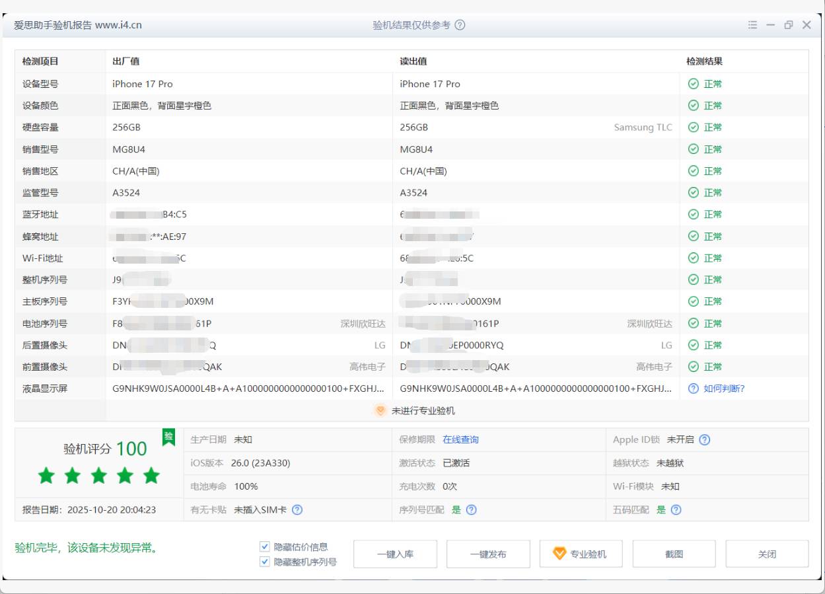Click the five-star rating display
Viewport: 825px width, 594px height.
tap(99, 475)
